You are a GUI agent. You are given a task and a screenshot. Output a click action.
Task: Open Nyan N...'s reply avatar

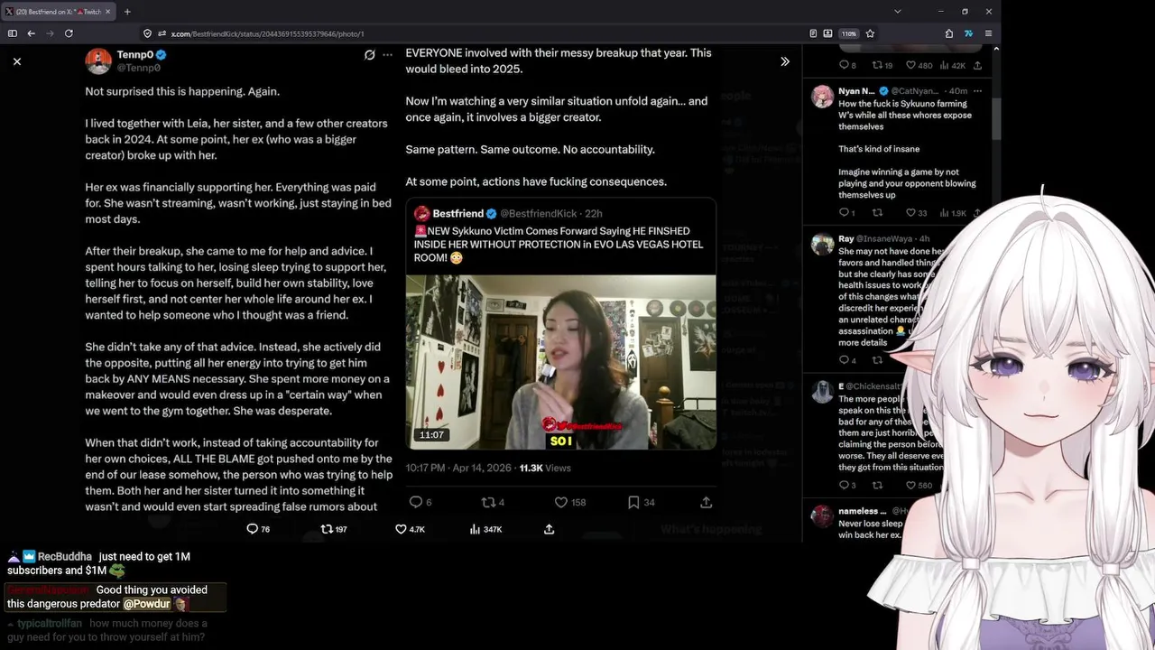click(822, 97)
